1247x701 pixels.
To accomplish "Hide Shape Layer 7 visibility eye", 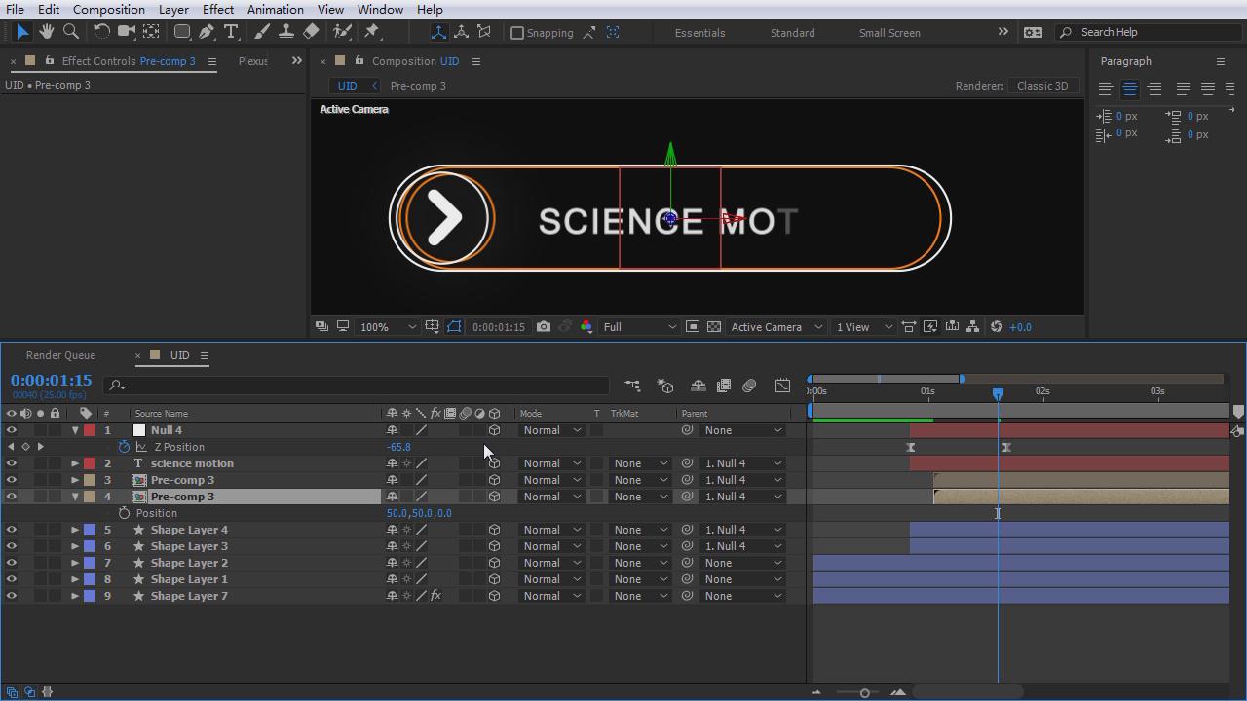I will point(12,596).
